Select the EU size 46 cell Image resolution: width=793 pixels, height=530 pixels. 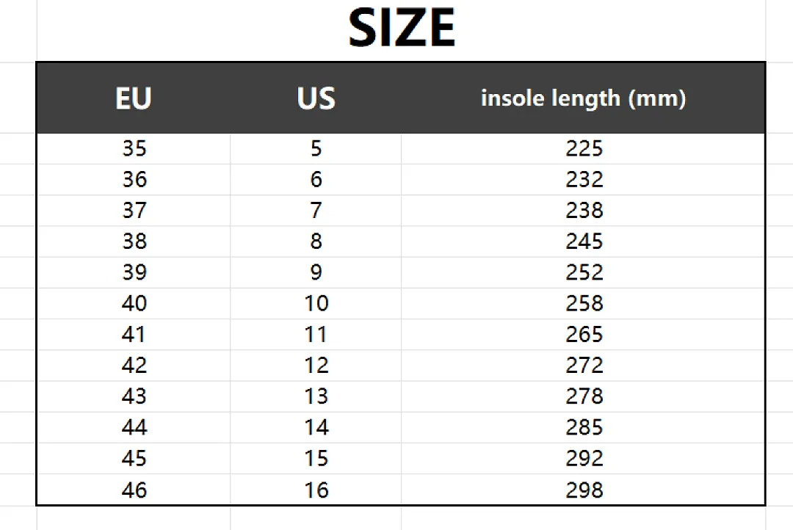[134, 490]
